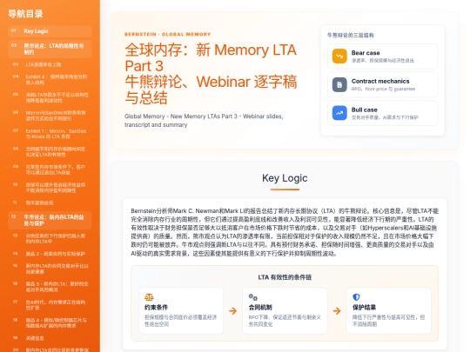The height and width of the screenshot is (352, 470).
Task: Open nav section 12 牛市论点
Action: pyautogui.click(x=50, y=220)
